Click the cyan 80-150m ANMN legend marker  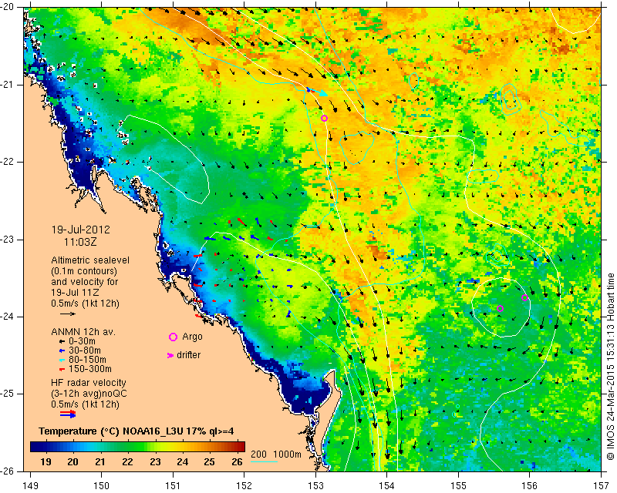point(62,360)
